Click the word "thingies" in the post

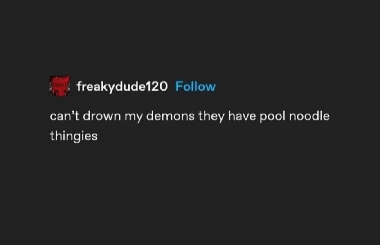tap(74, 136)
